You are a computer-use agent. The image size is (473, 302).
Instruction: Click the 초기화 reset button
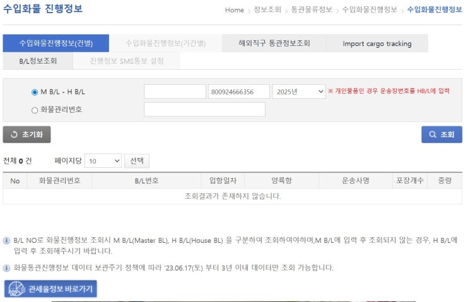pyautogui.click(x=27, y=135)
